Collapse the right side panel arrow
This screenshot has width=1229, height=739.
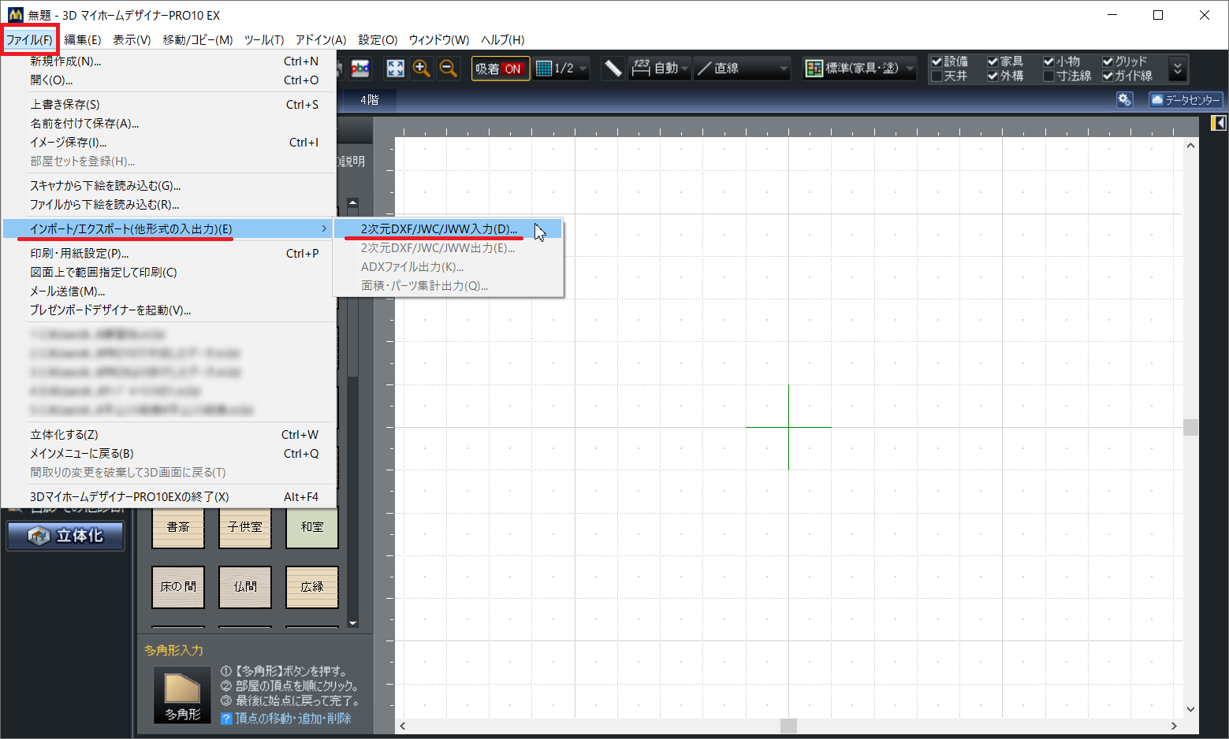point(1218,123)
